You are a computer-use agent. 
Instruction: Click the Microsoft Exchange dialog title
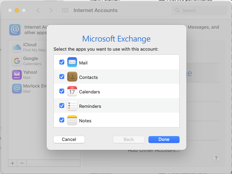click(116, 39)
